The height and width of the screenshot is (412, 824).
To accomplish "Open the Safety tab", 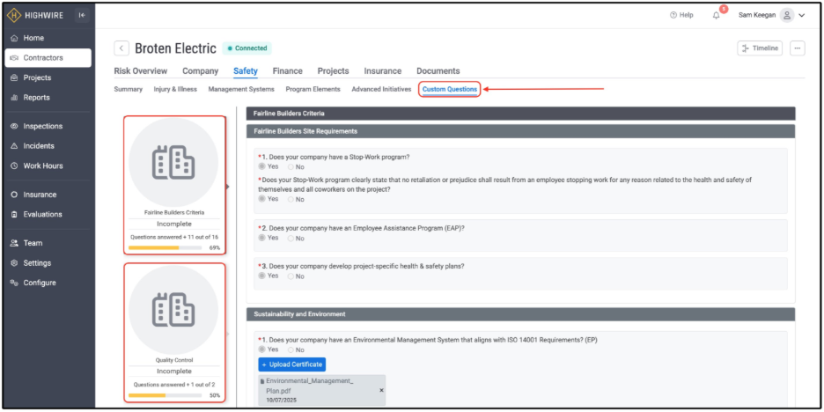I will click(246, 71).
